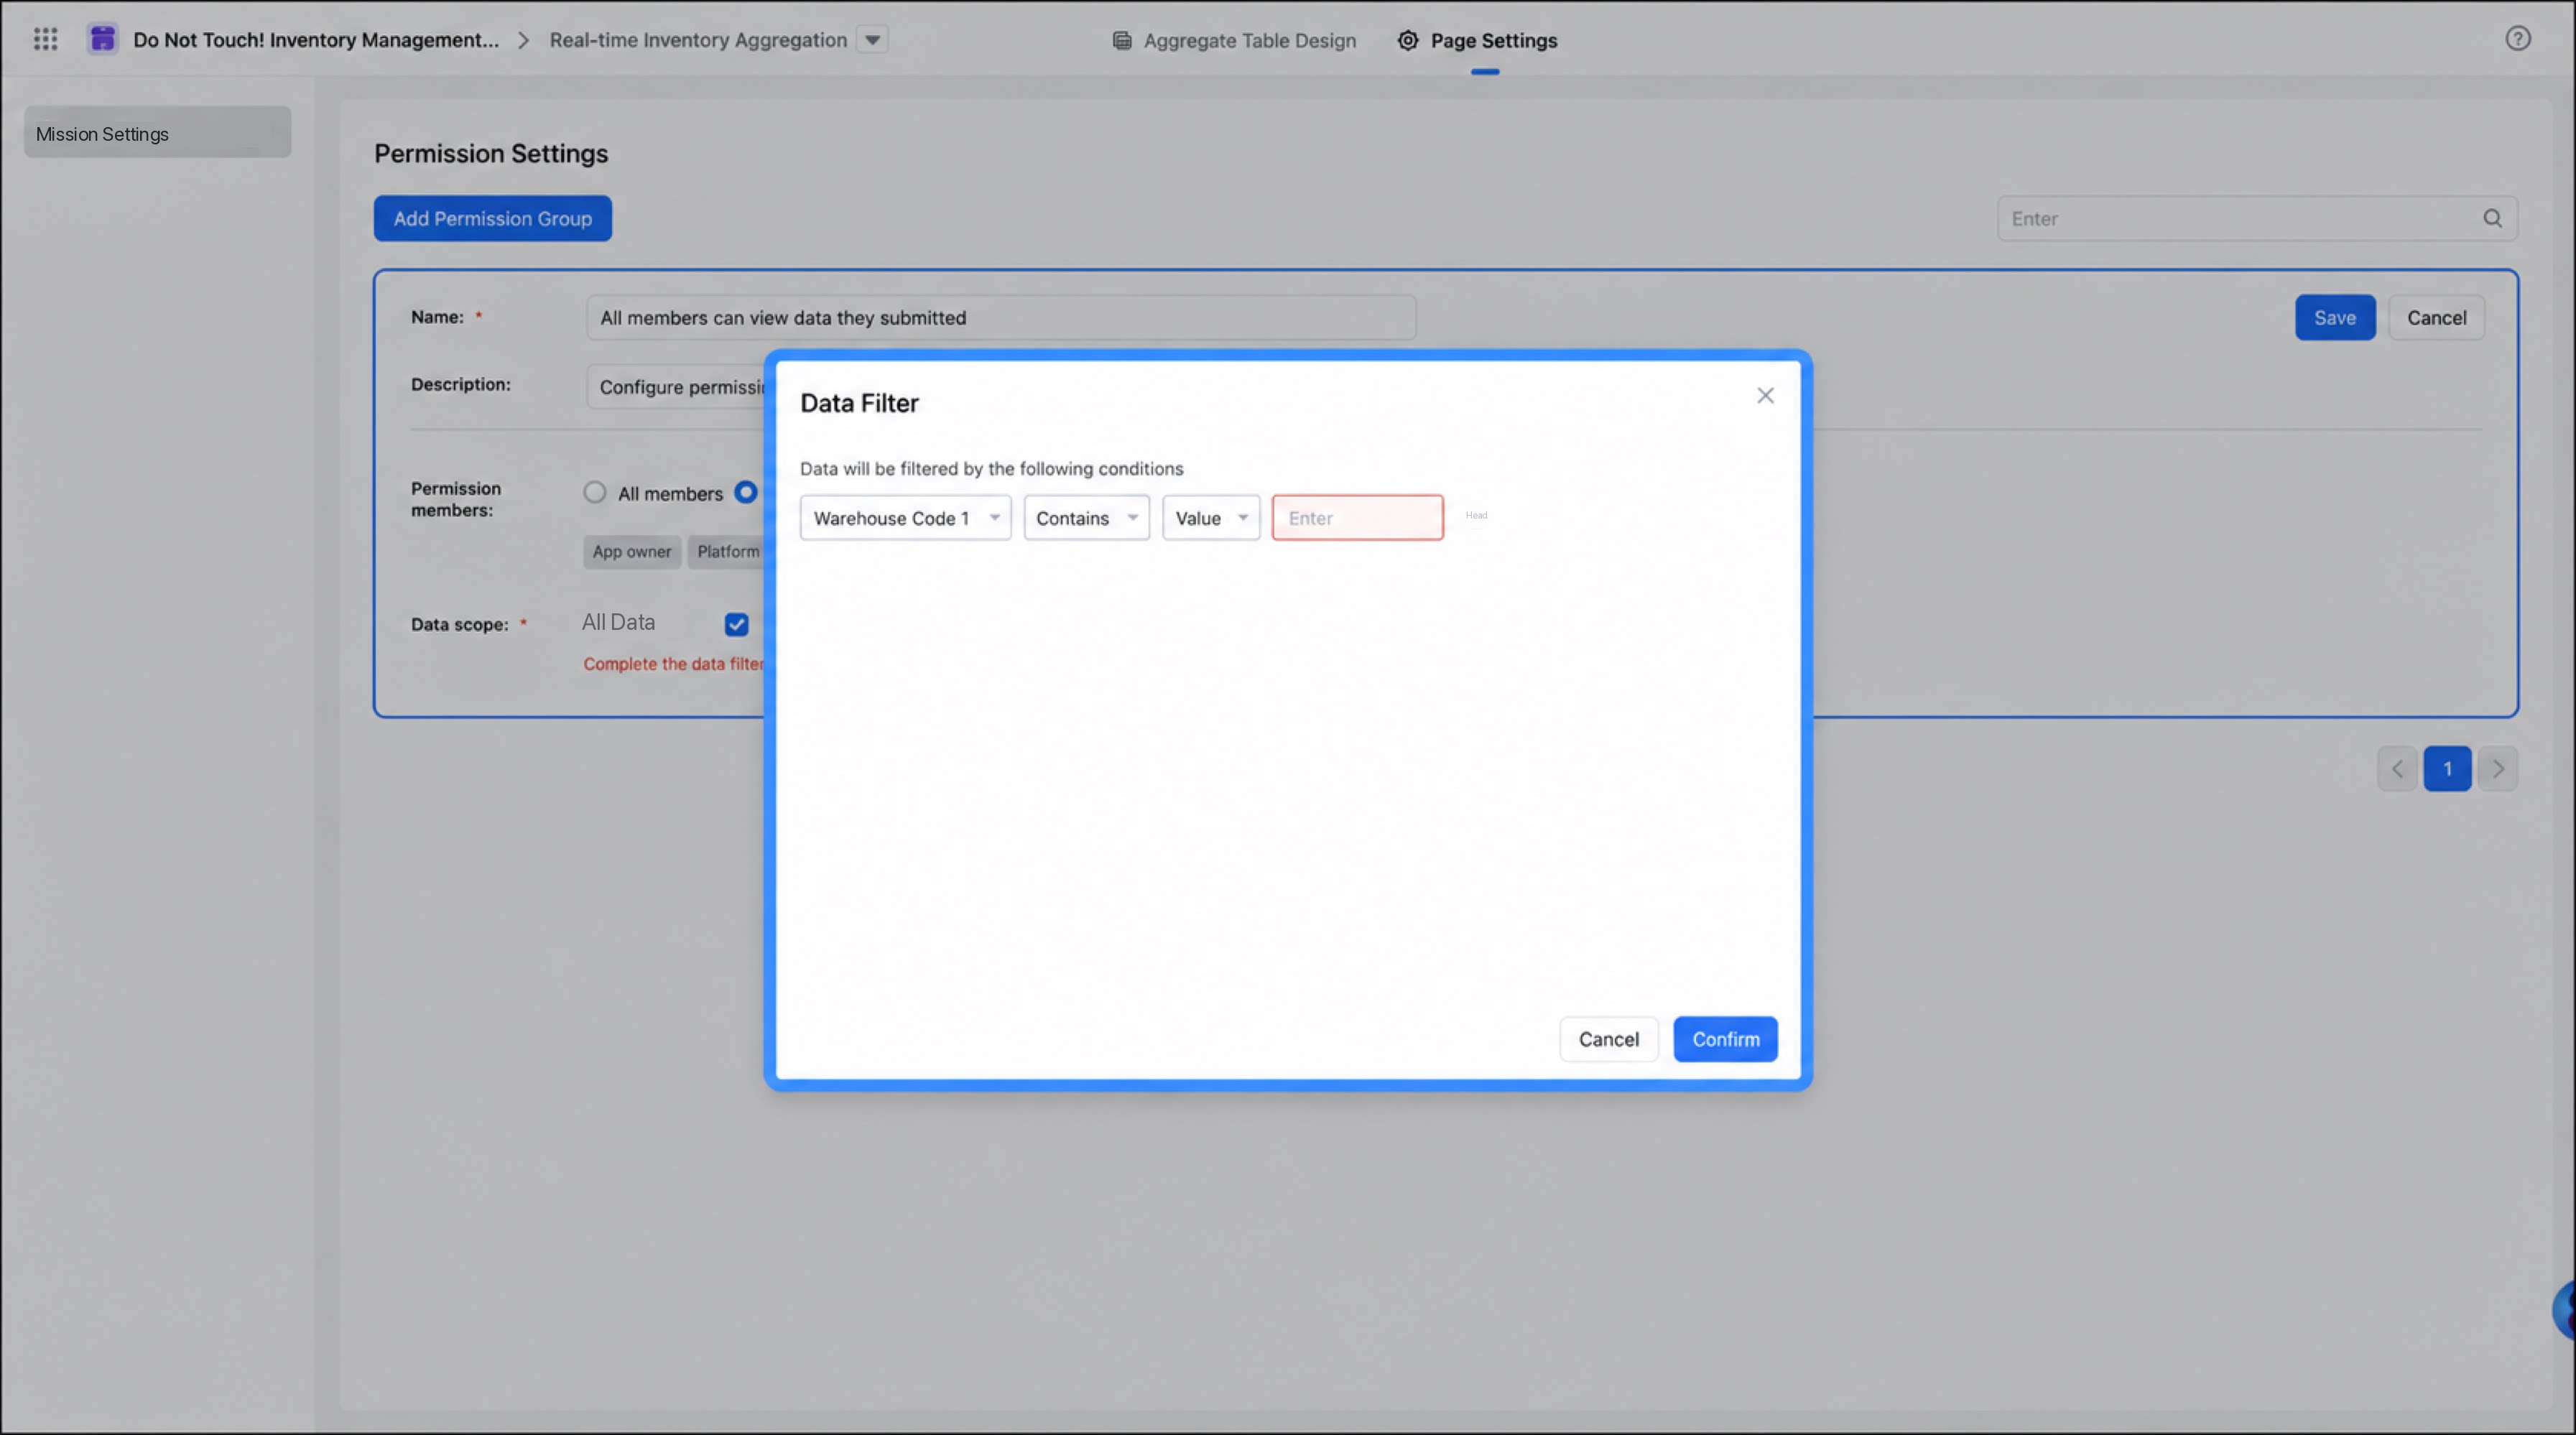Screen dimensions: 2576x1435
Task: Expand the Warehouse Code 1 dropdown
Action: click(x=905, y=518)
